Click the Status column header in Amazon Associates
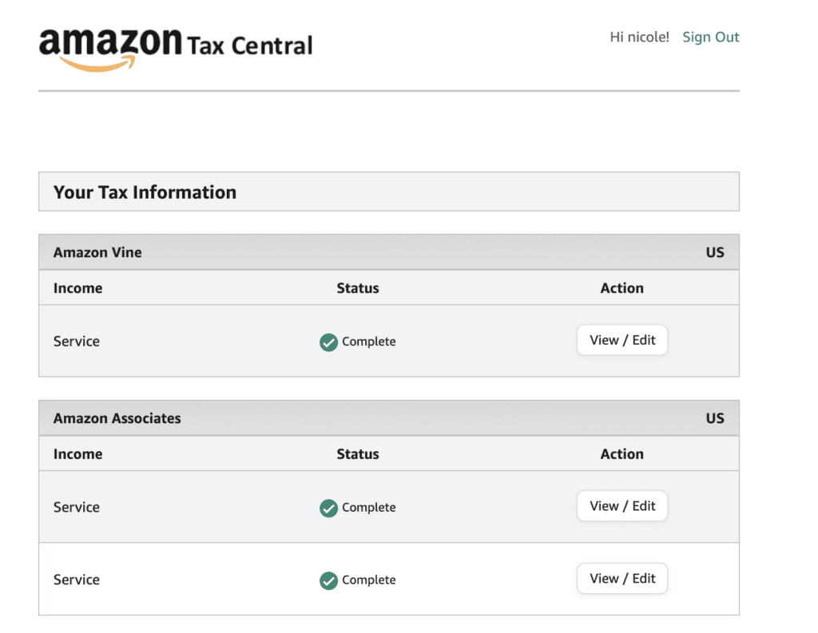Image resolution: width=818 pixels, height=633 pixels. coord(357,453)
